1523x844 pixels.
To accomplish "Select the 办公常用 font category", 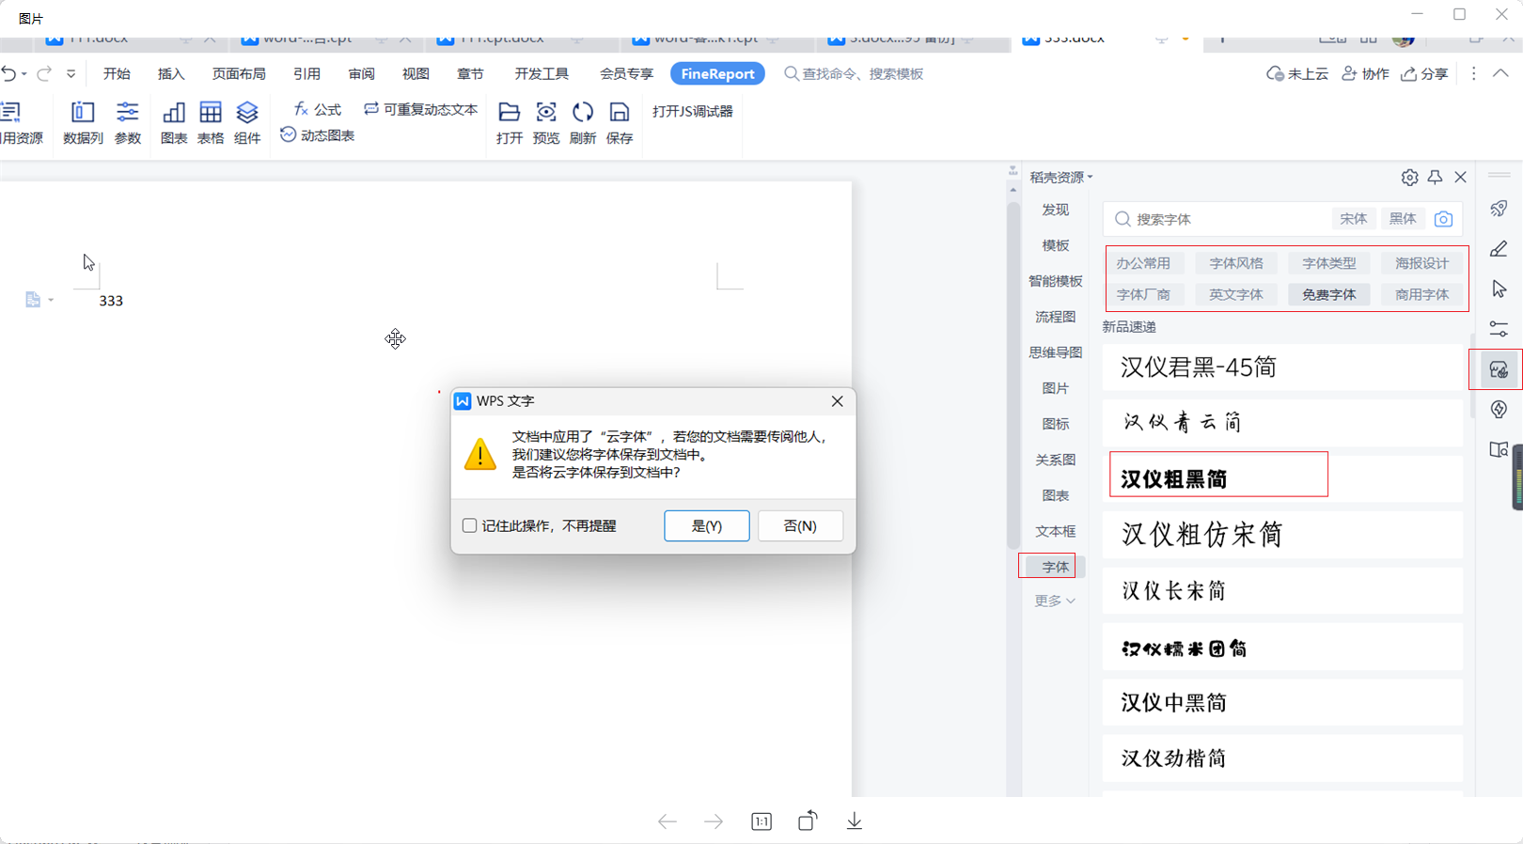I will click(1143, 263).
